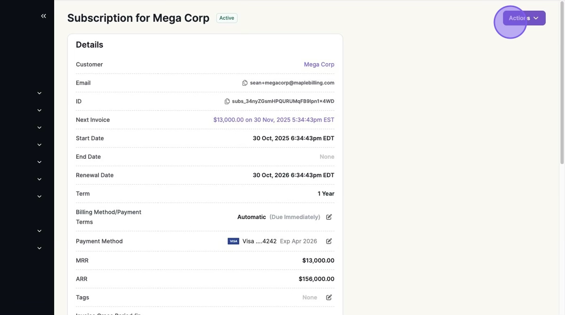Expand the bottommost sidebar chevron section
The width and height of the screenshot is (565, 315).
40,248
